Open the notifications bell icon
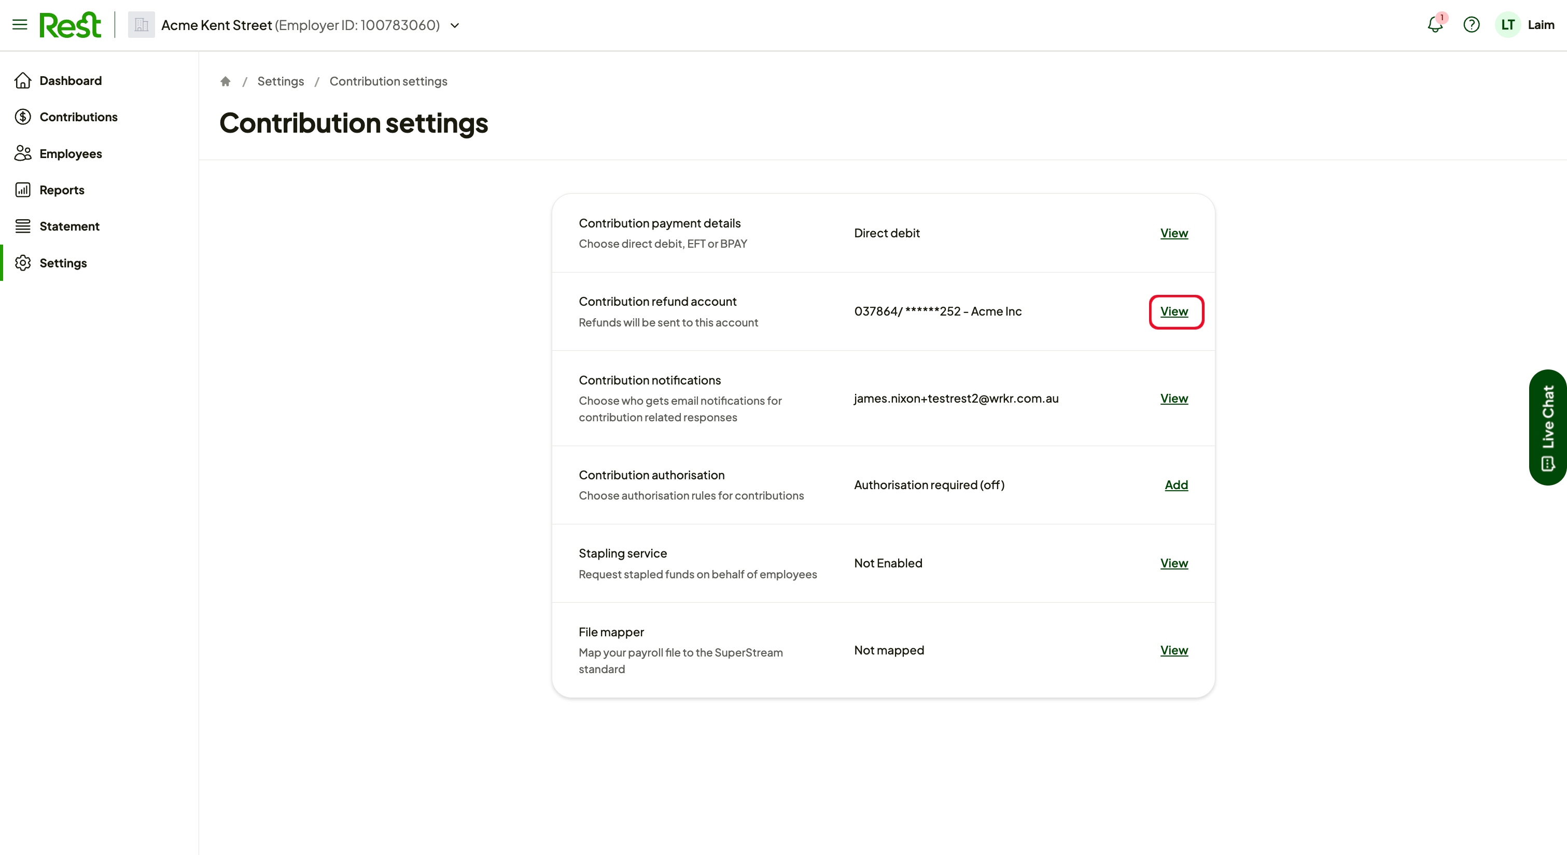The height and width of the screenshot is (855, 1567). [1435, 25]
